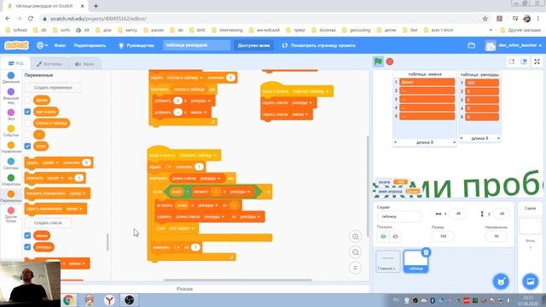Reload the browser page
546x307 pixels.
[x=31, y=19]
